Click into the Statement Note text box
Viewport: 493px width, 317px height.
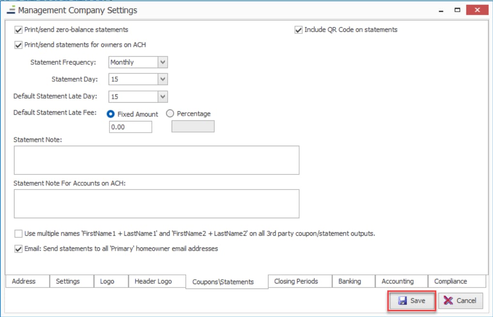point(157,160)
